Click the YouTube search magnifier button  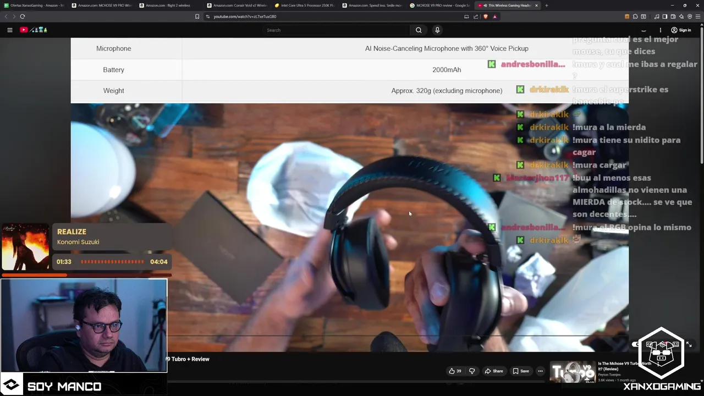pyautogui.click(x=419, y=30)
